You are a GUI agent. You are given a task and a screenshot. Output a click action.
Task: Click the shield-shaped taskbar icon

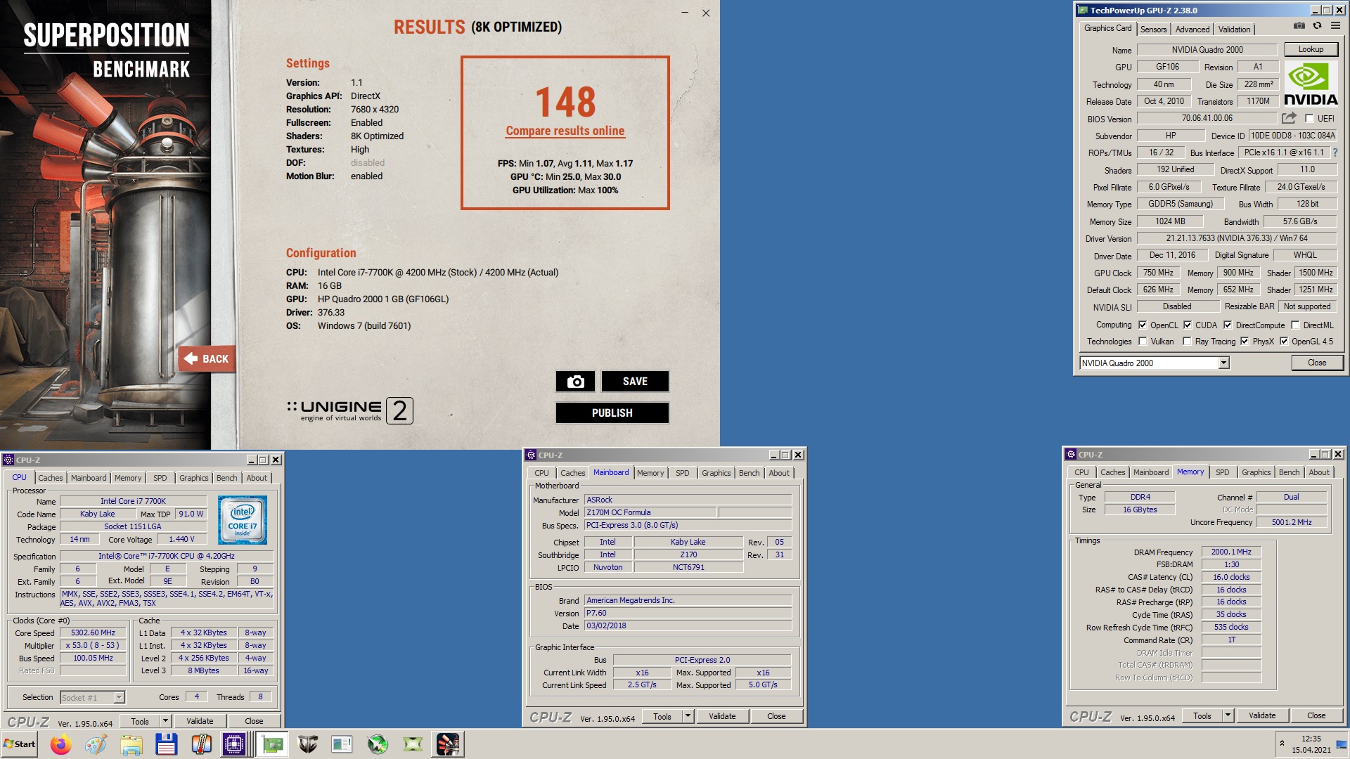point(307,744)
